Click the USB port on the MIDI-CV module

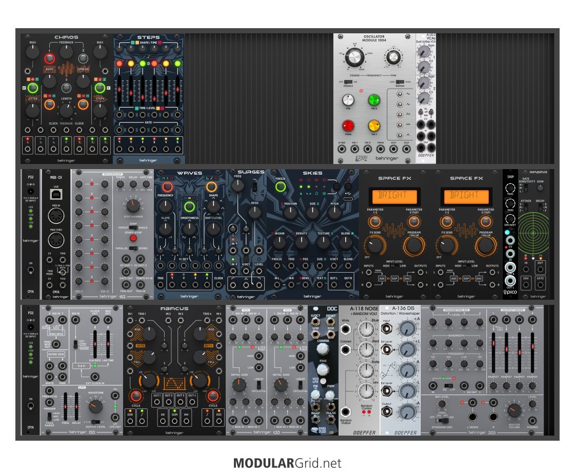(56, 194)
